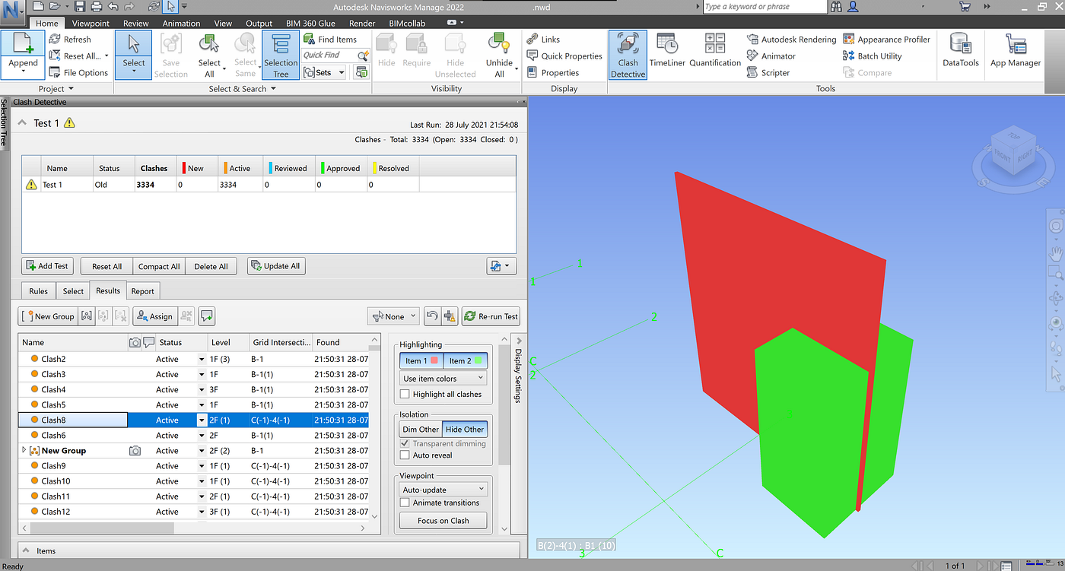Open the Rules tab
This screenshot has height=571, width=1065.
pos(38,291)
